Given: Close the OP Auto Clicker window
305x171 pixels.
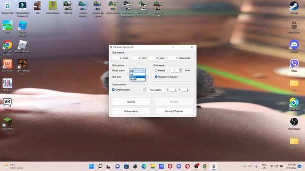Looking at the screenshot, I should (x=192, y=47).
